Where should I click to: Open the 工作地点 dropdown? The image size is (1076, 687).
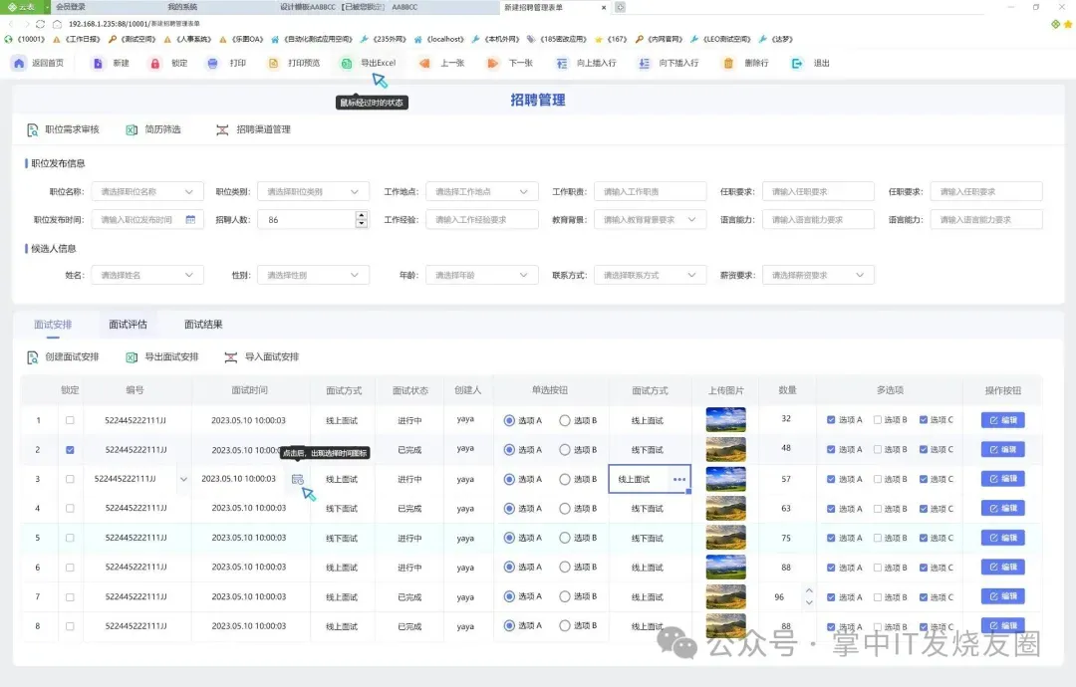click(482, 192)
